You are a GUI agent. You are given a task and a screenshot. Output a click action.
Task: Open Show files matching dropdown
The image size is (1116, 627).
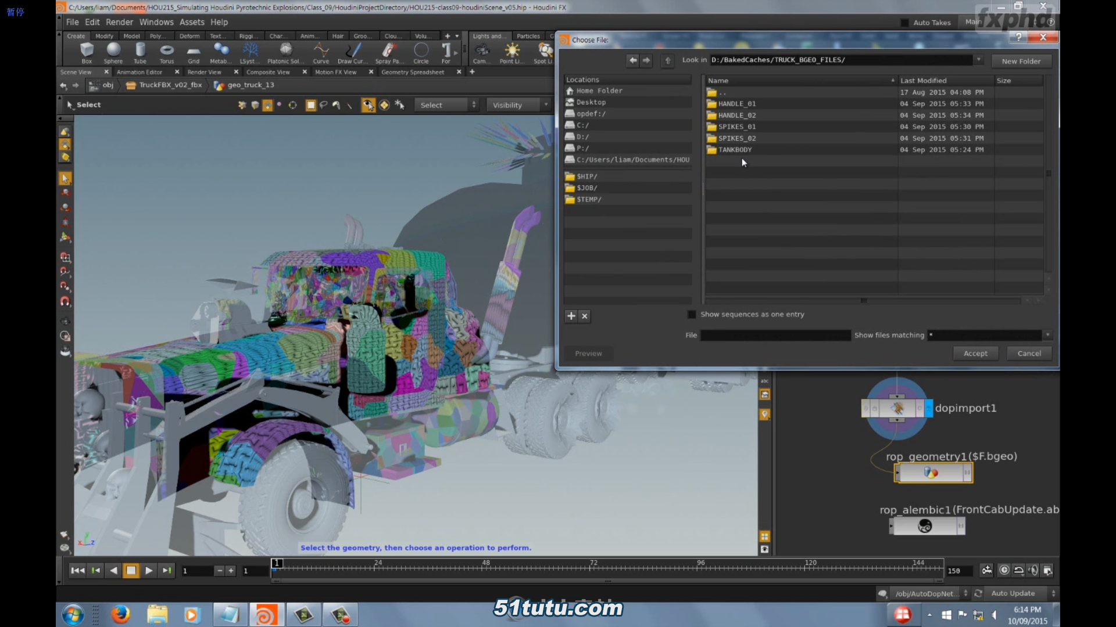coord(1047,335)
